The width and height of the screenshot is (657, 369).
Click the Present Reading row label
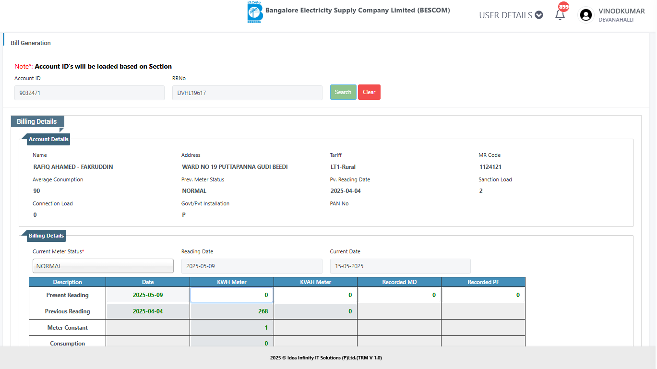(68, 295)
